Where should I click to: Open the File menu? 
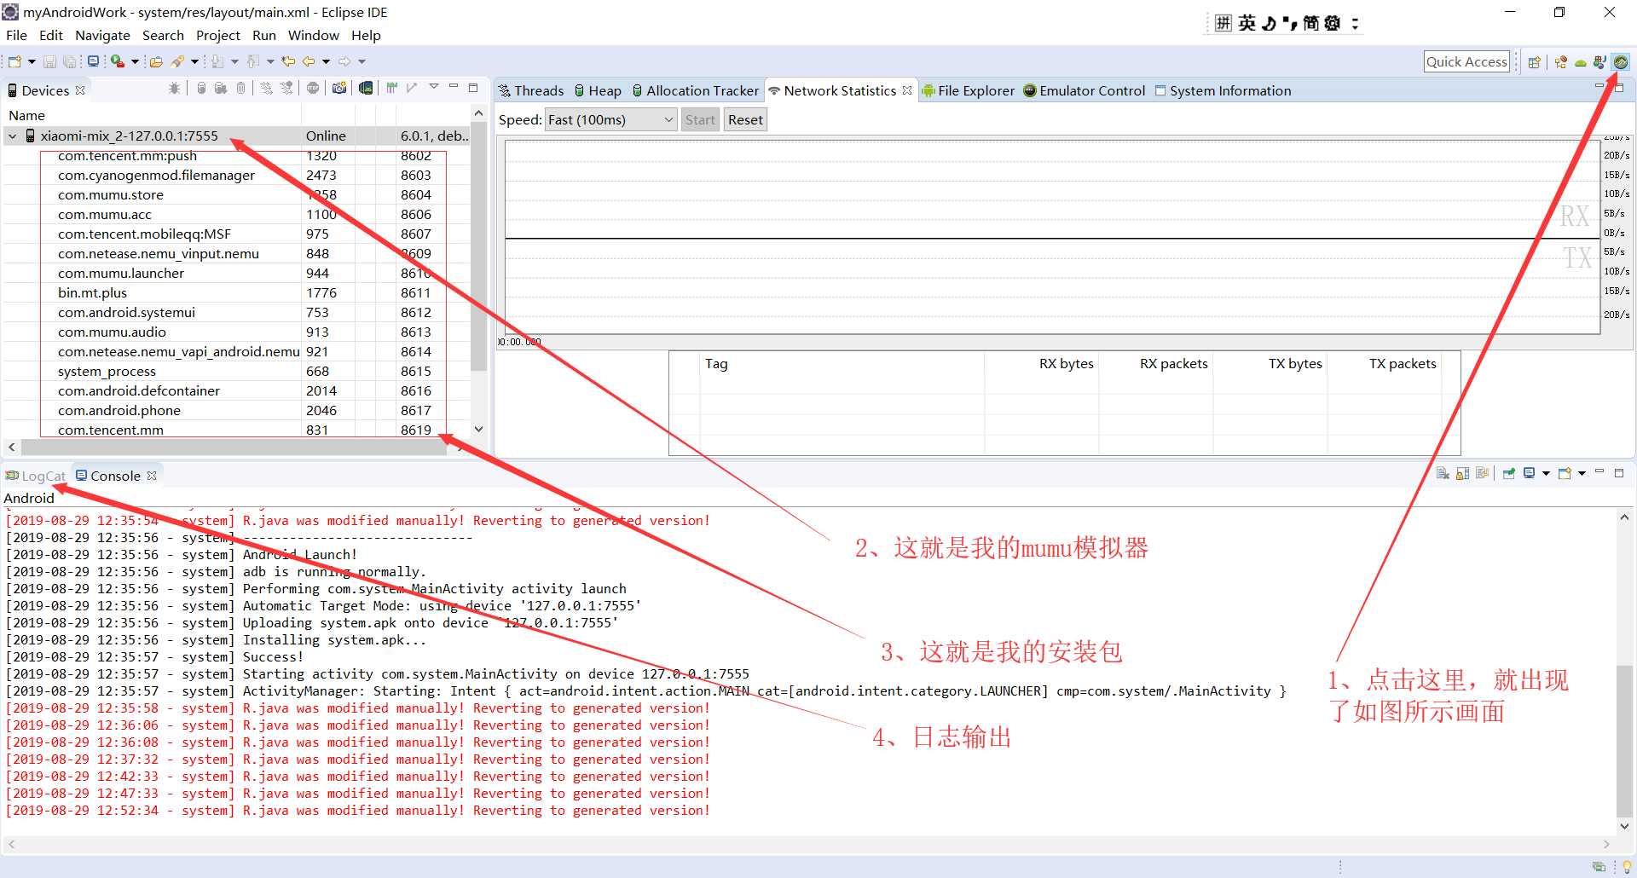[17, 35]
